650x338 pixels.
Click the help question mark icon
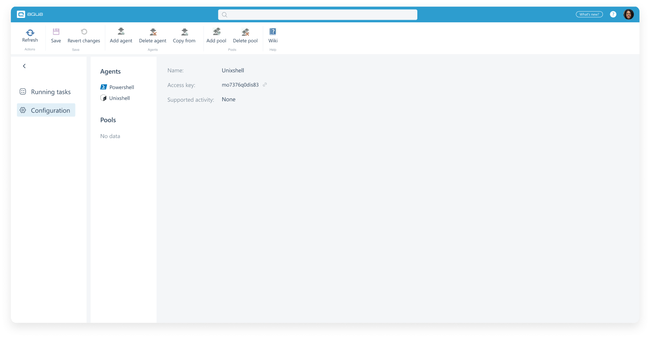(x=613, y=14)
